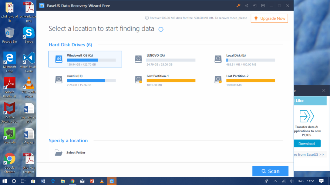Select the Skype desktop shortcut
This screenshot has height=185, width=330.
pos(29,35)
